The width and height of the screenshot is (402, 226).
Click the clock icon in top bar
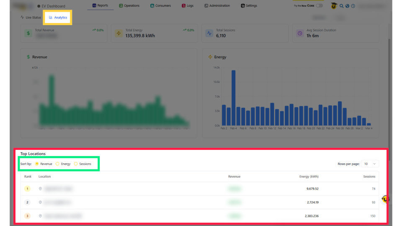pyautogui.click(x=353, y=6)
